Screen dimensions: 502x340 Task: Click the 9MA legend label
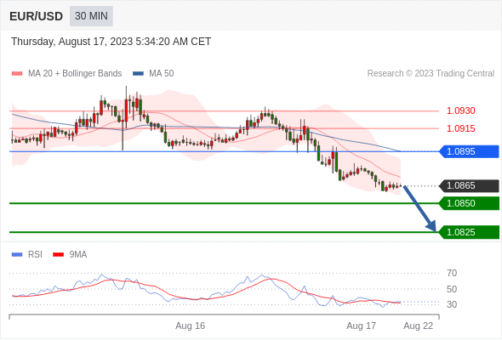(78, 255)
